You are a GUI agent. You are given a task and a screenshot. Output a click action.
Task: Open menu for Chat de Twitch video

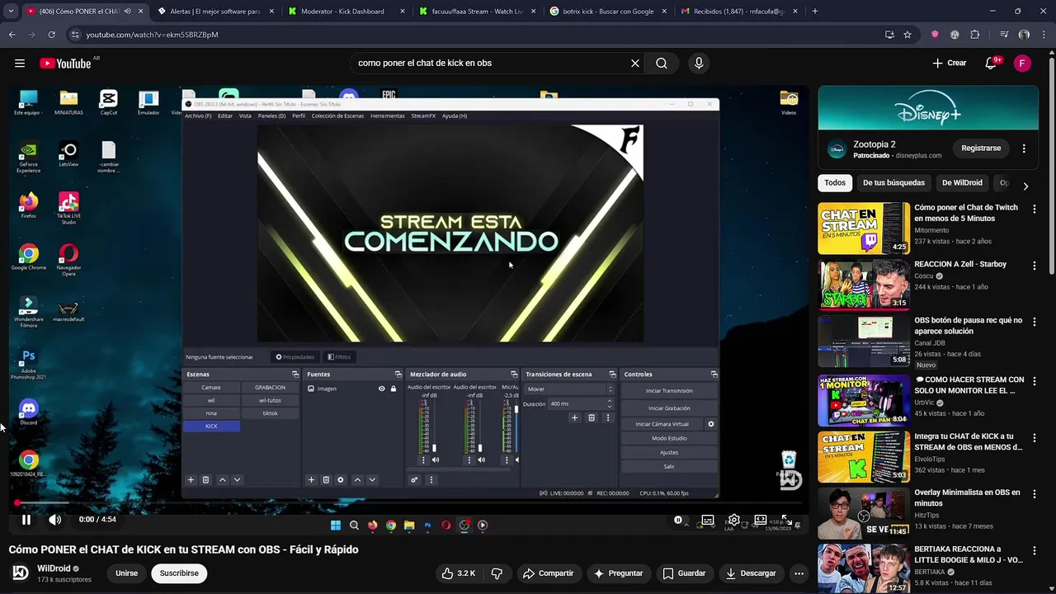point(1035,210)
